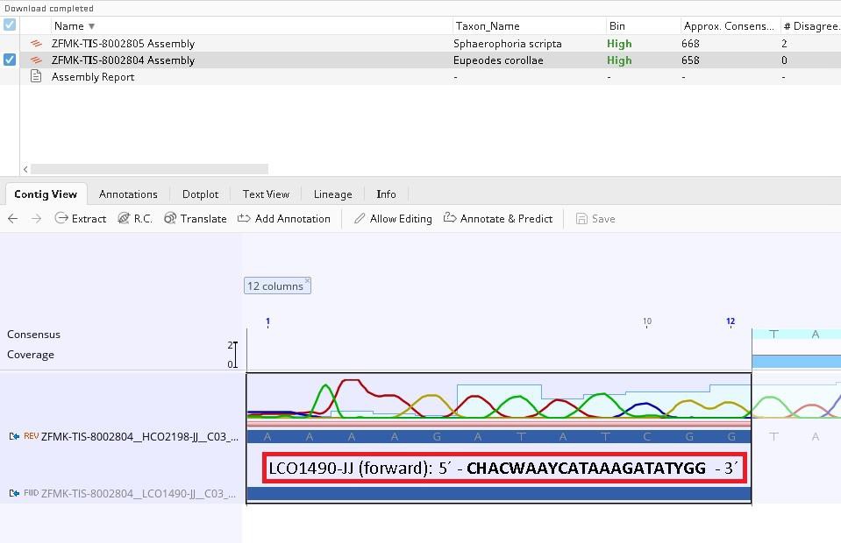This screenshot has height=543, width=841.
Task: Close the 12 columns selection tag
Action: tap(307, 281)
